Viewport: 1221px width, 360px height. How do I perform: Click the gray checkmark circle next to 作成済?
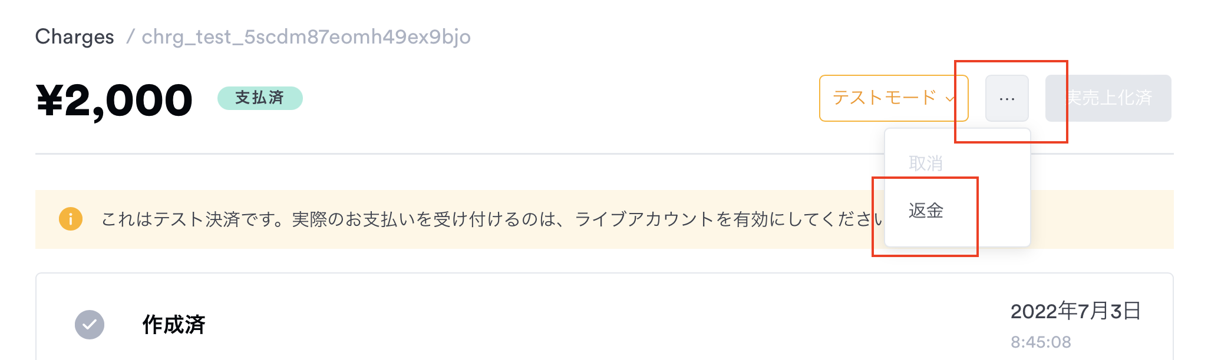pos(90,324)
